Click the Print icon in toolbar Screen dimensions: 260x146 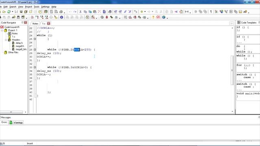pyautogui.click(x=61, y=12)
